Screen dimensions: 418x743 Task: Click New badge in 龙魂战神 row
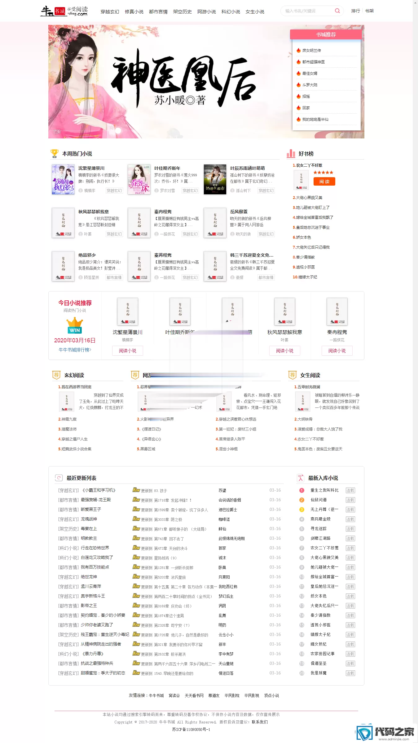click(136, 519)
